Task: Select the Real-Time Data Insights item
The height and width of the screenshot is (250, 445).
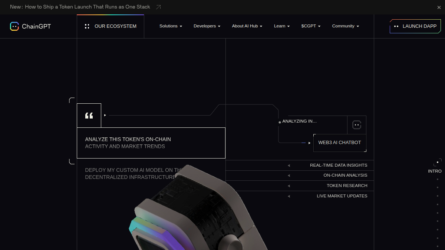Action: 300,165
